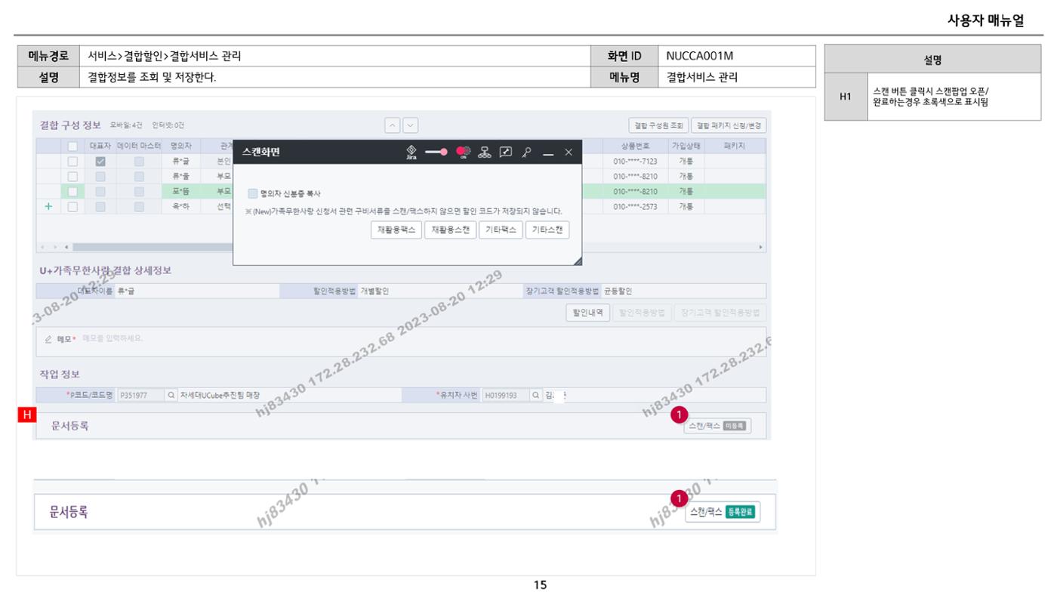The image size is (1057, 595).
Task: Click the Jira icon in 스캔화면 title bar
Action: [x=411, y=151]
